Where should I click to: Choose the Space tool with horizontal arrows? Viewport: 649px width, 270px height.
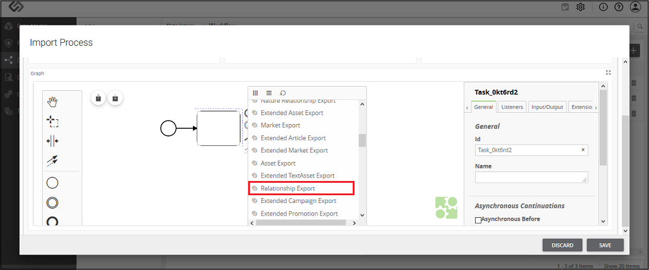pyautogui.click(x=52, y=141)
